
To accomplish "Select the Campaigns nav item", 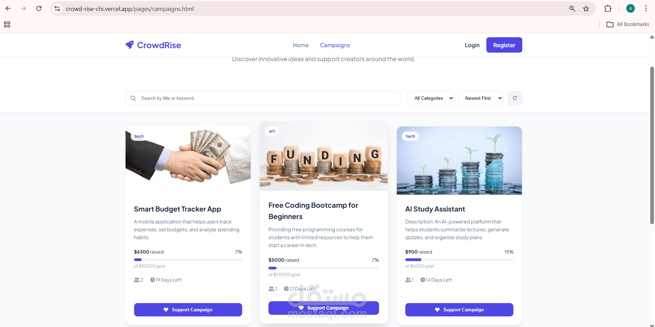I will pos(335,45).
